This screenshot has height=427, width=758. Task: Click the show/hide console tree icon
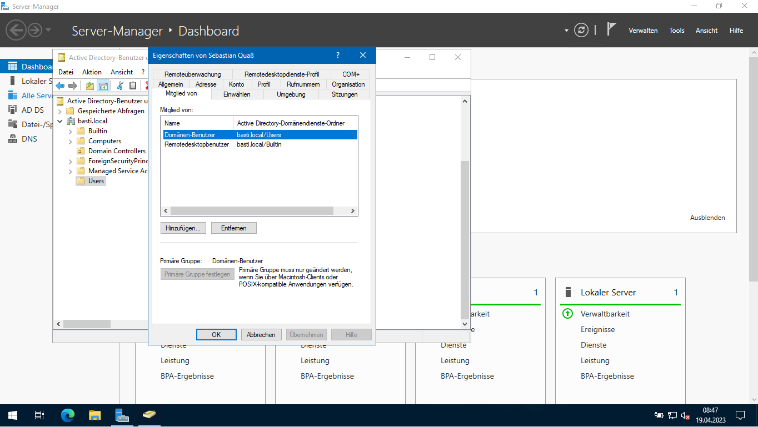(103, 86)
